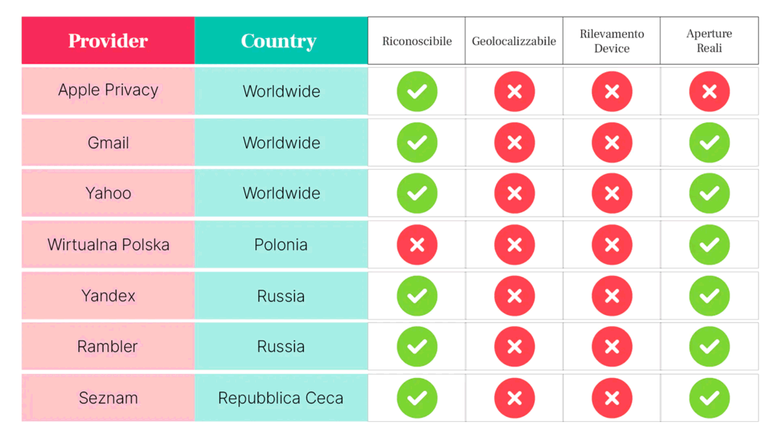Screen dimensions: 780x438
Task: Click the green check for Apple Privacy Riconoscibile
Action: click(x=417, y=91)
